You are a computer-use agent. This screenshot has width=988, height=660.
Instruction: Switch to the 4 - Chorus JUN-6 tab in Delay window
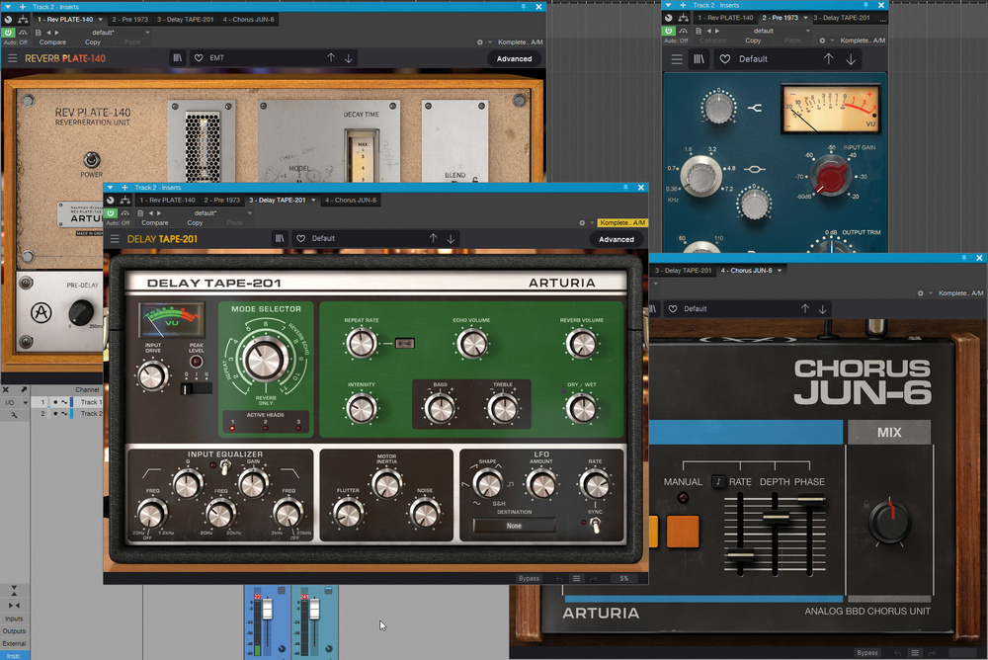(x=350, y=201)
